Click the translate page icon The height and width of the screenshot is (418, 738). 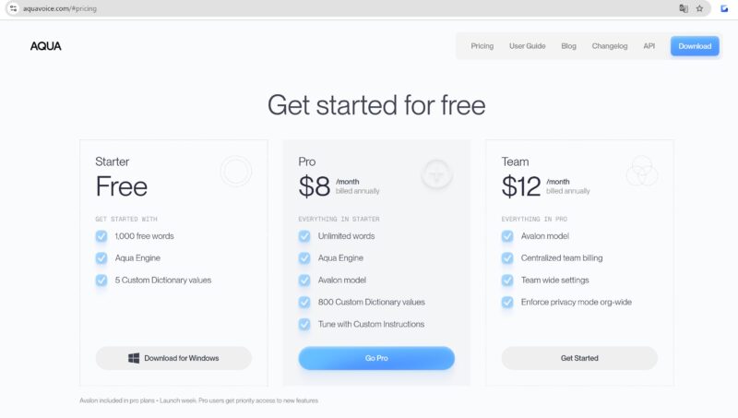click(x=683, y=8)
